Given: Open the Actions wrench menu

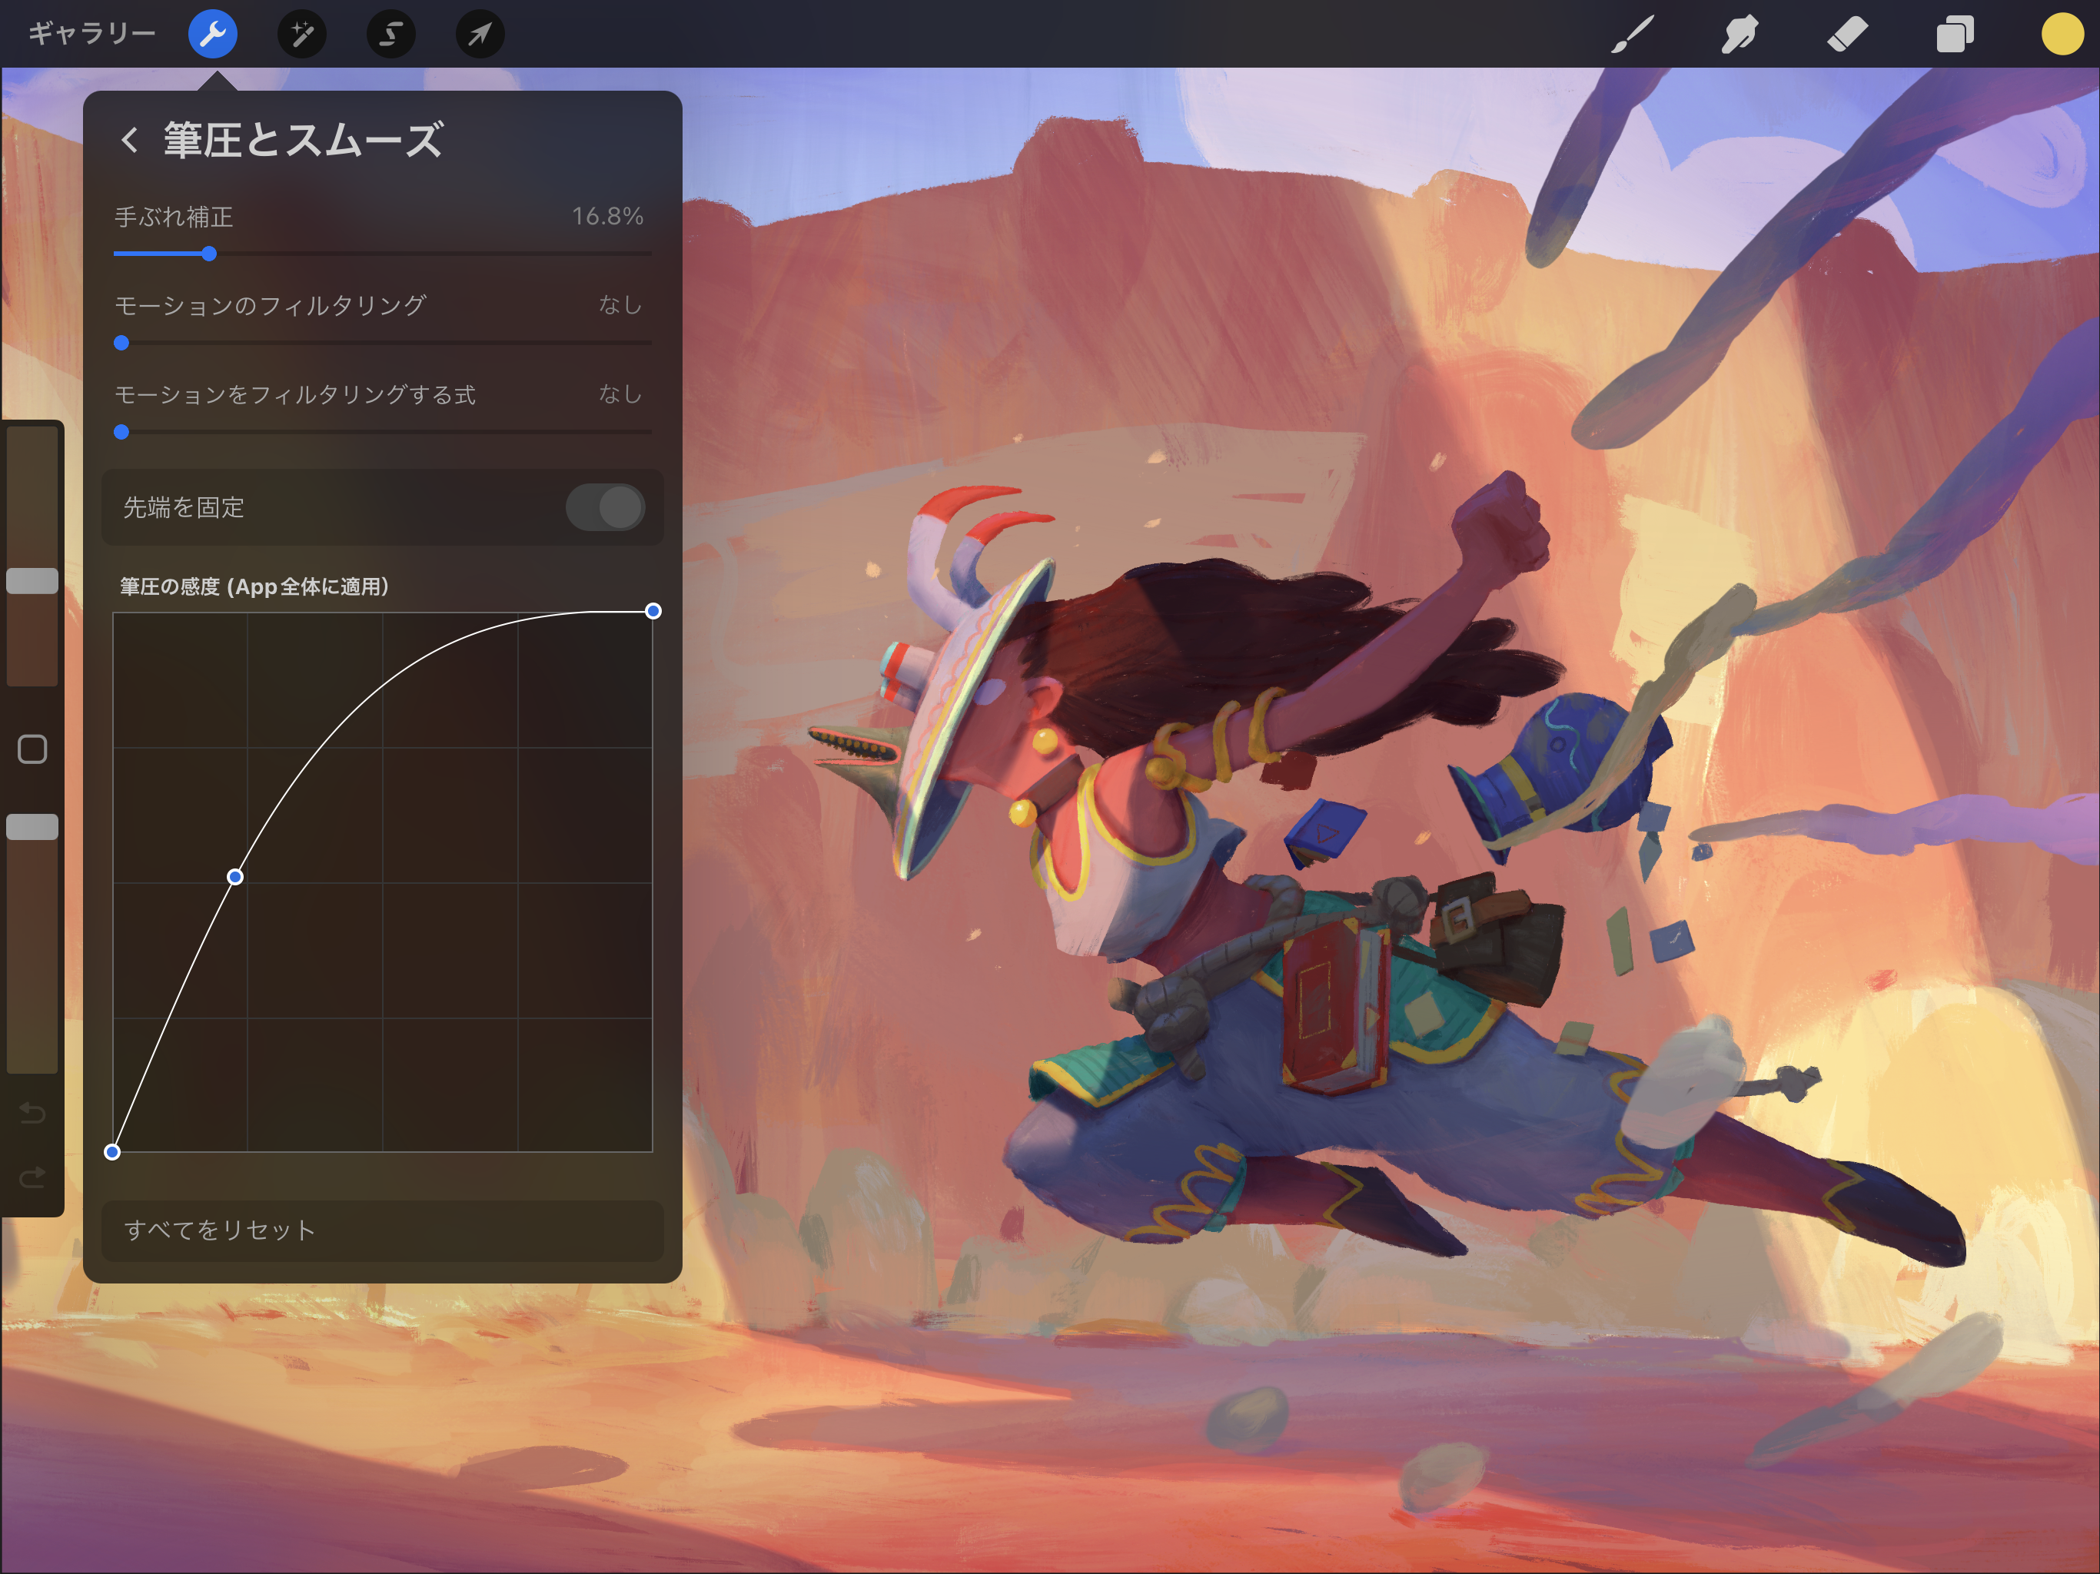Looking at the screenshot, I should coord(211,34).
